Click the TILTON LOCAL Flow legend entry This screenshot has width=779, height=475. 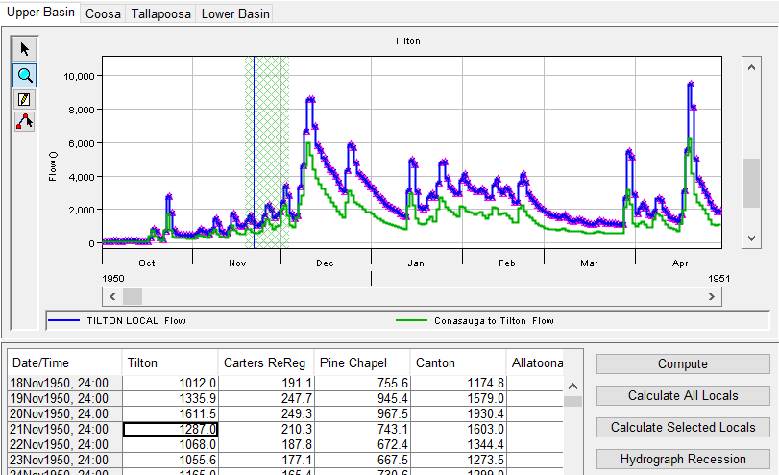tap(136, 320)
